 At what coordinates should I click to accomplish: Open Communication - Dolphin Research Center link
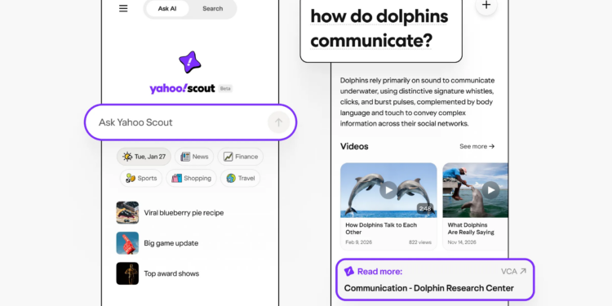pyautogui.click(x=428, y=288)
